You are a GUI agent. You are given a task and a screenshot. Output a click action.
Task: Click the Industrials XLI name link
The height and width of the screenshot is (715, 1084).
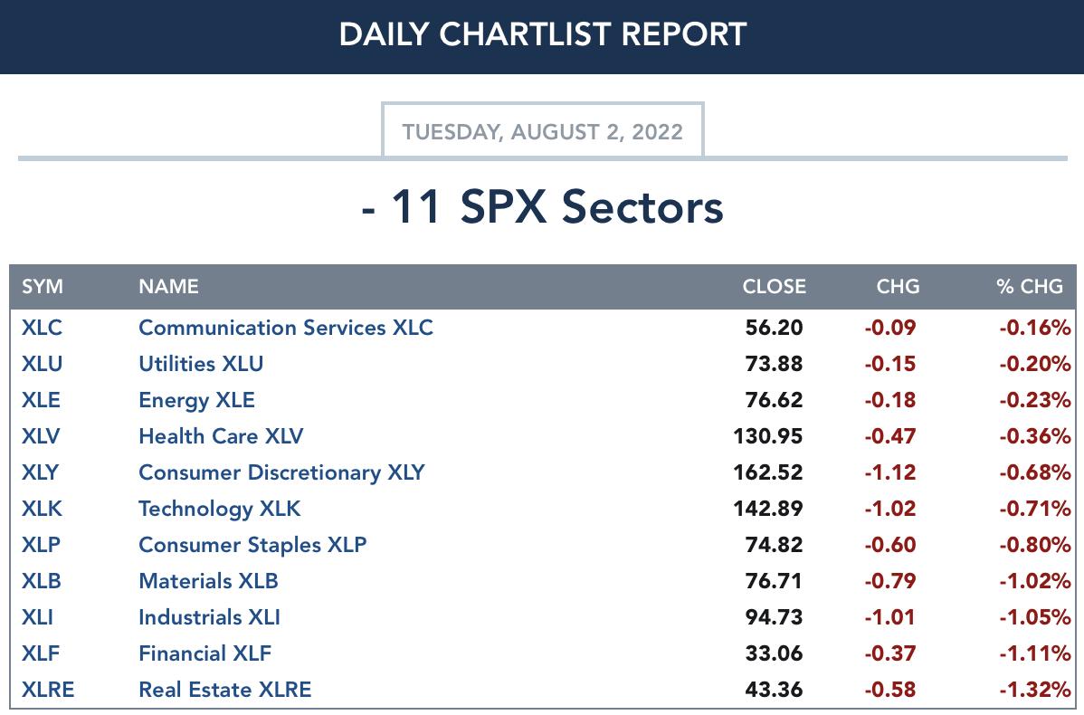point(209,617)
